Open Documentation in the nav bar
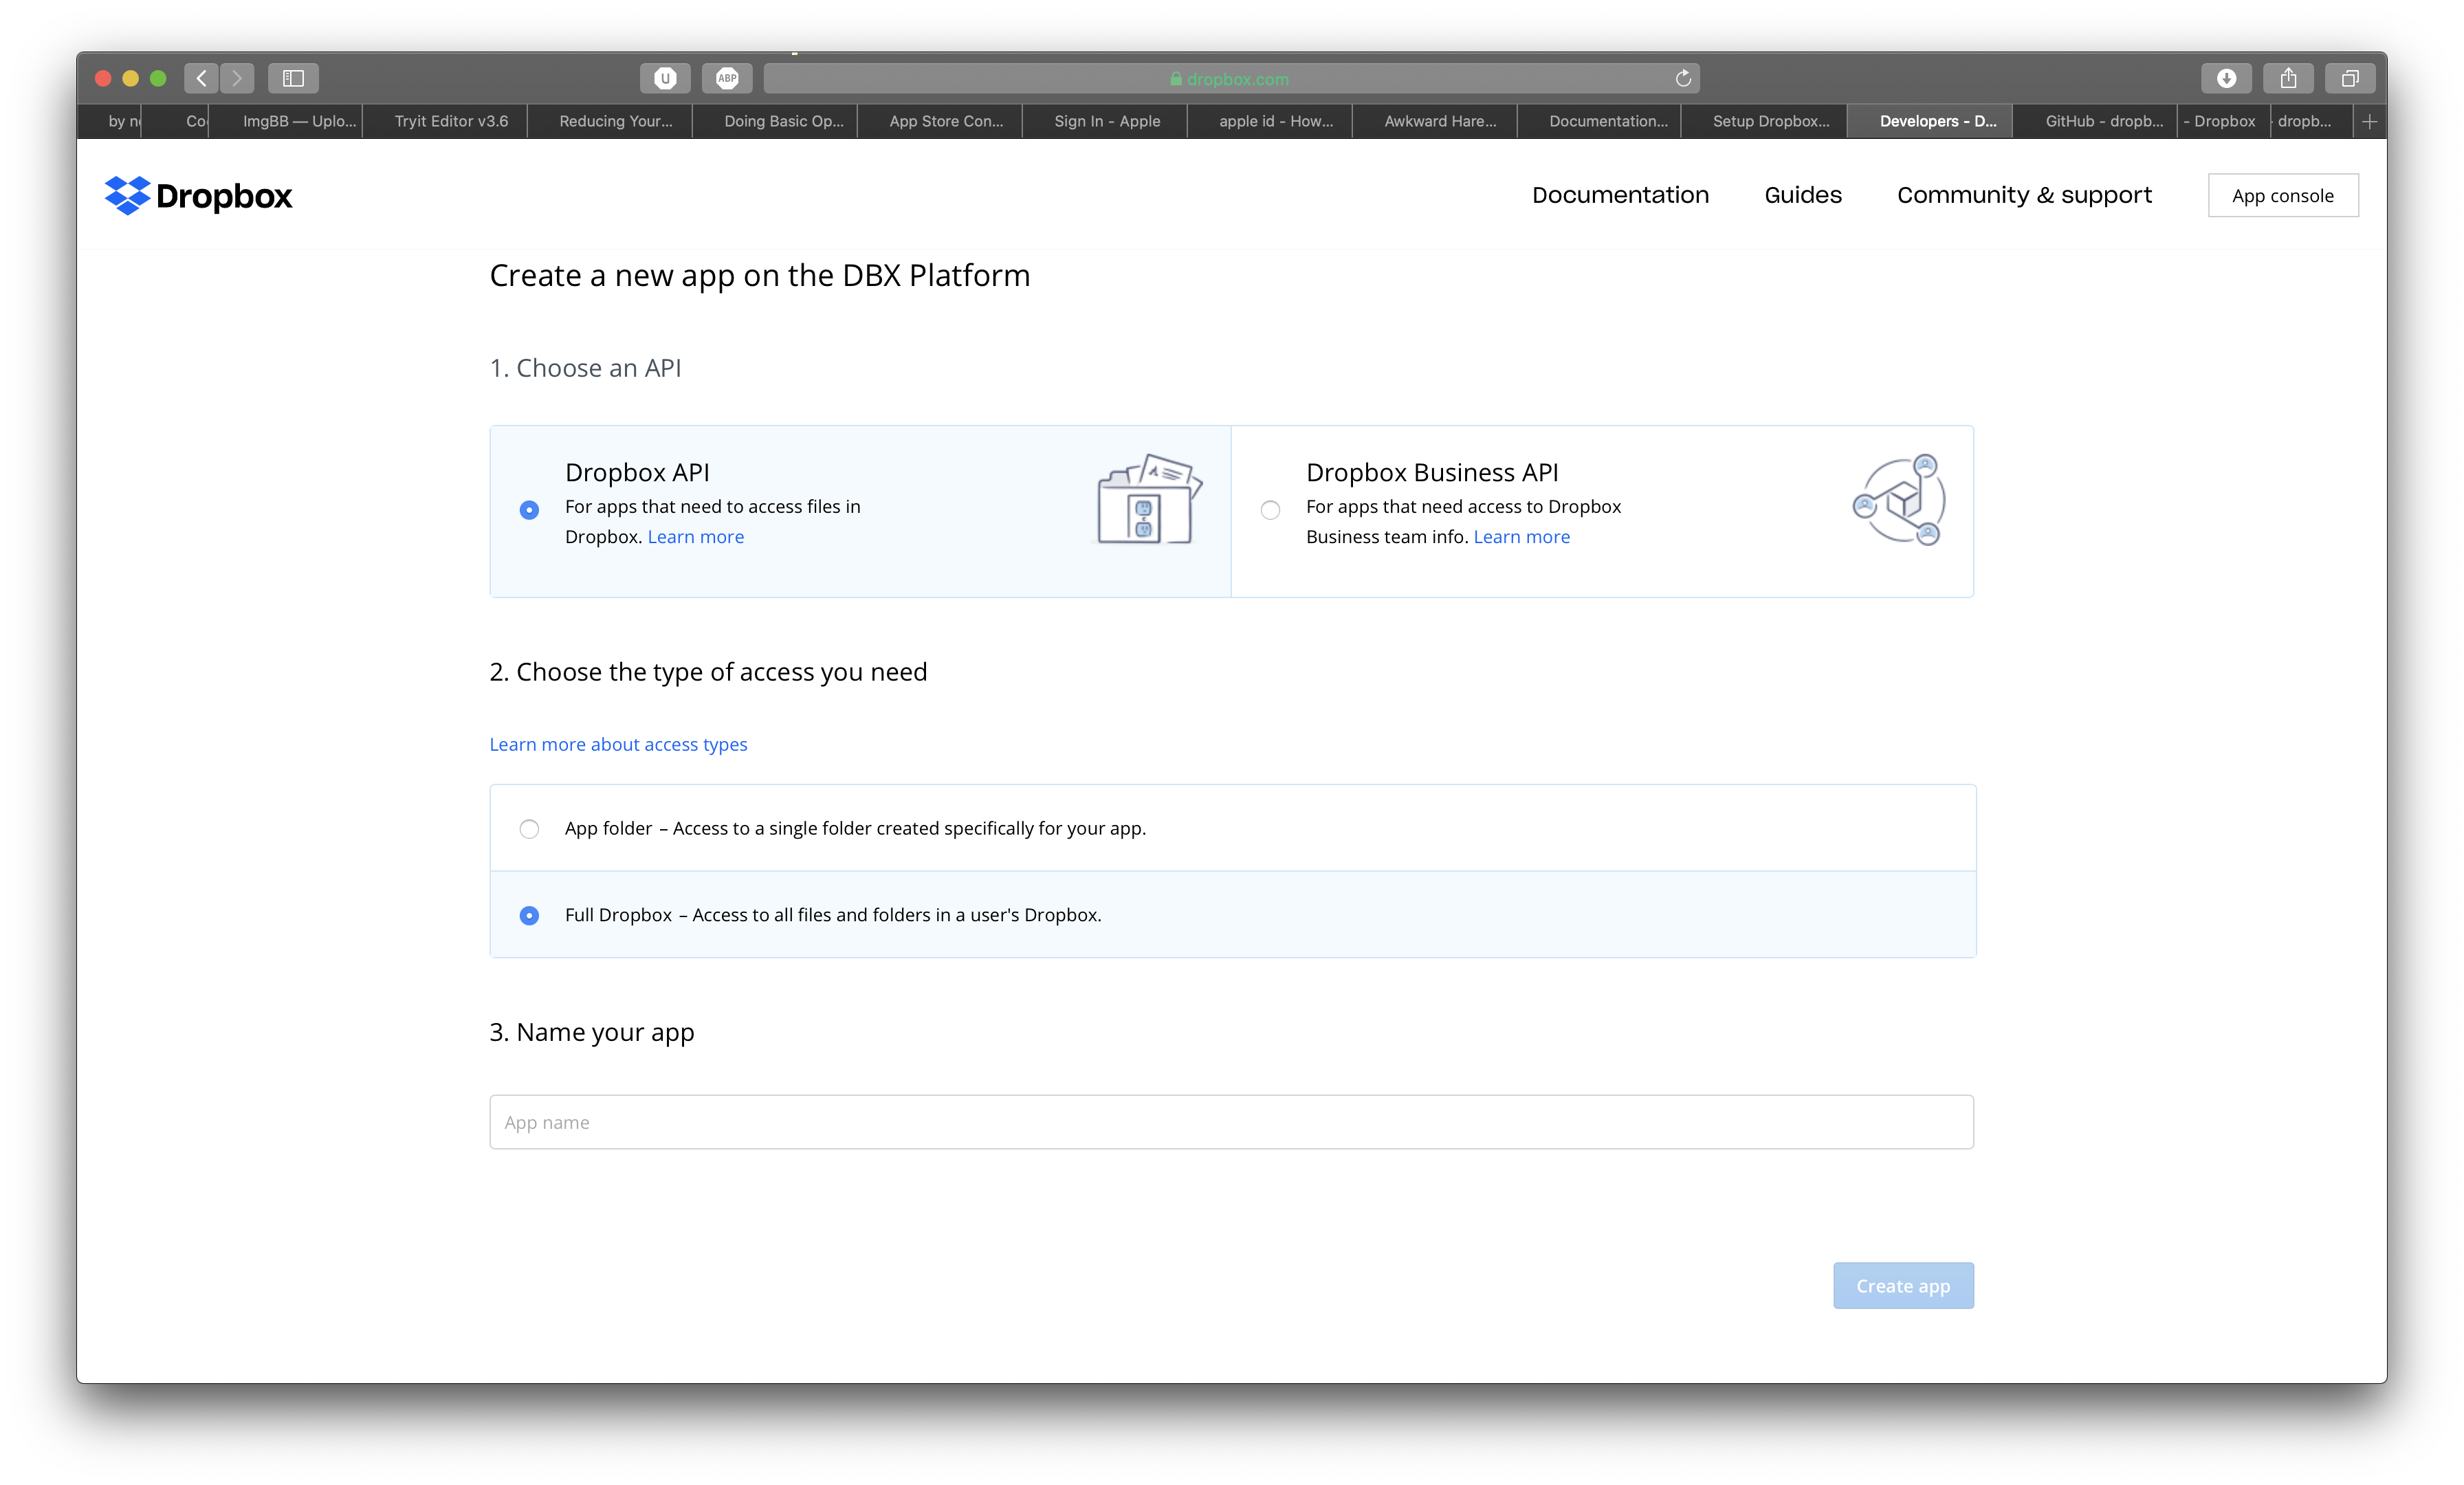Viewport: 2464px width, 1485px height. (x=1620, y=195)
